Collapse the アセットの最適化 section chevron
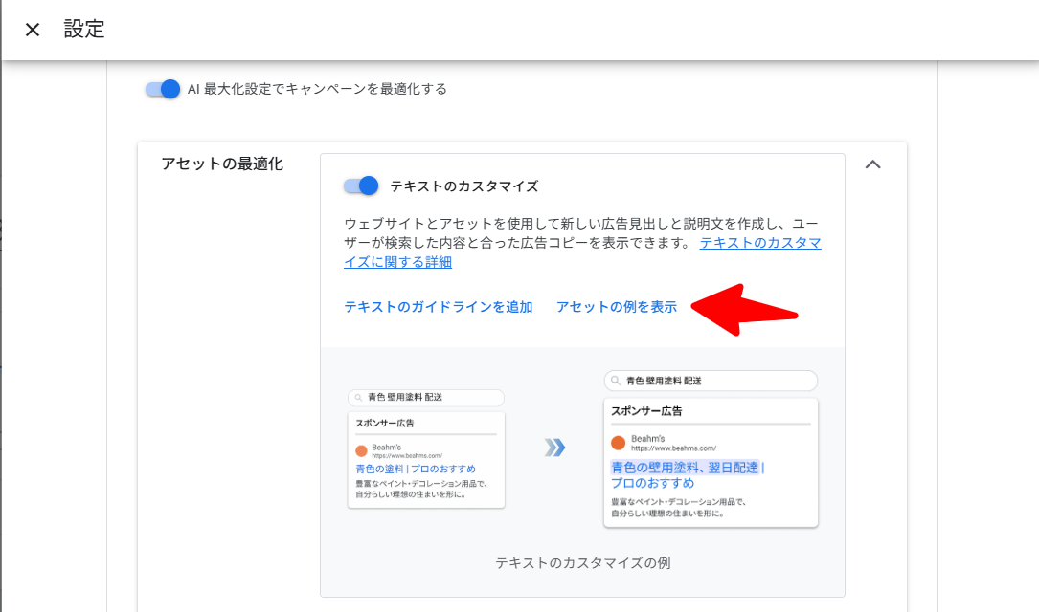 872,164
